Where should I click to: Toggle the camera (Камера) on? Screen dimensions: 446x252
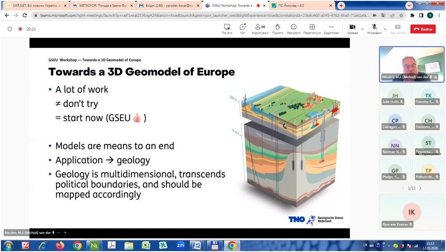click(x=352, y=29)
